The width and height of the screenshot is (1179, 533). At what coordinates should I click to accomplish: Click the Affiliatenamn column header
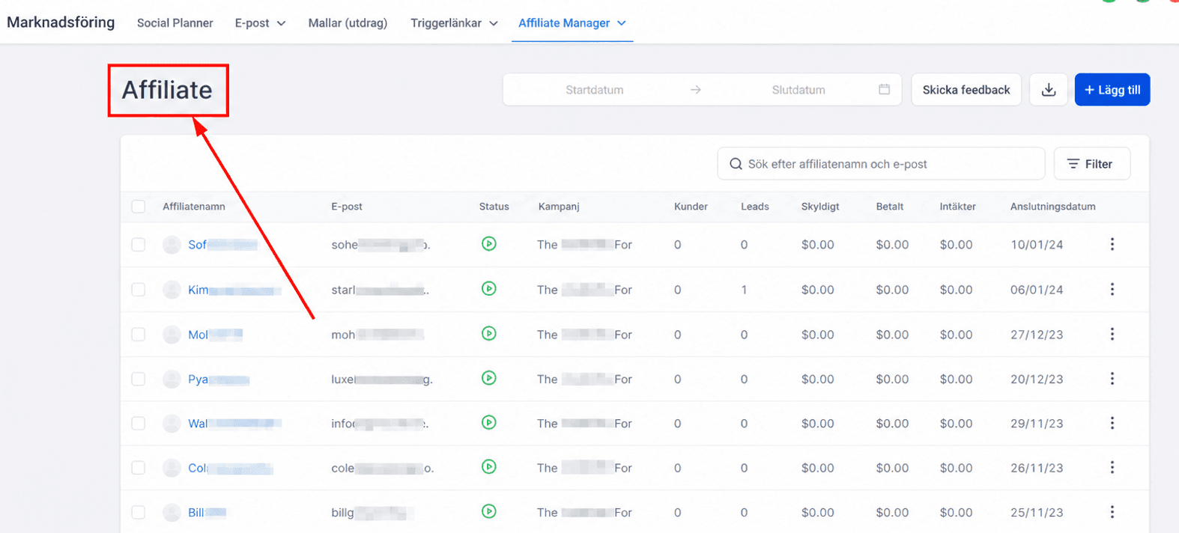tap(194, 207)
